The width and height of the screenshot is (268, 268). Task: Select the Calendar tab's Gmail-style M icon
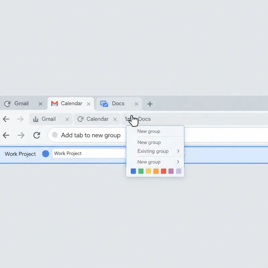[x=54, y=104]
